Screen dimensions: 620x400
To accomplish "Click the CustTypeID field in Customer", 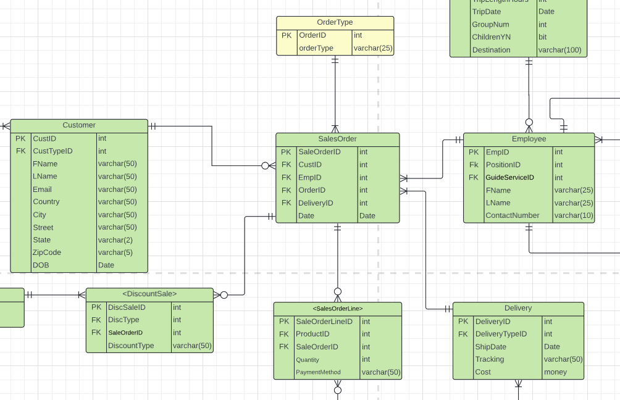I will point(52,151).
